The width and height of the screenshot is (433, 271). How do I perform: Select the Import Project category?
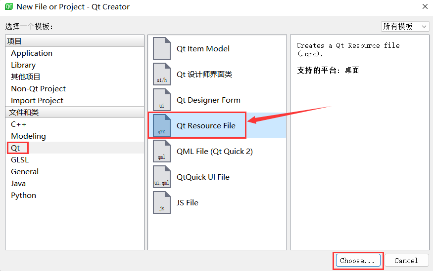[x=37, y=101]
